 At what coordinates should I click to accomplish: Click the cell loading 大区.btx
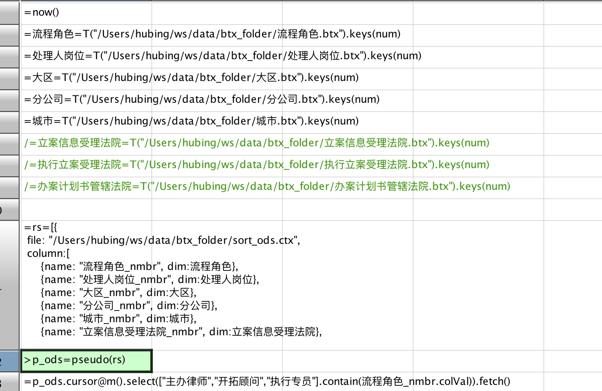[x=86, y=78]
